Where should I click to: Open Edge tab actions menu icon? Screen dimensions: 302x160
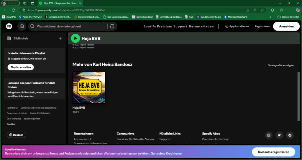pyautogui.click(x=32, y=3)
